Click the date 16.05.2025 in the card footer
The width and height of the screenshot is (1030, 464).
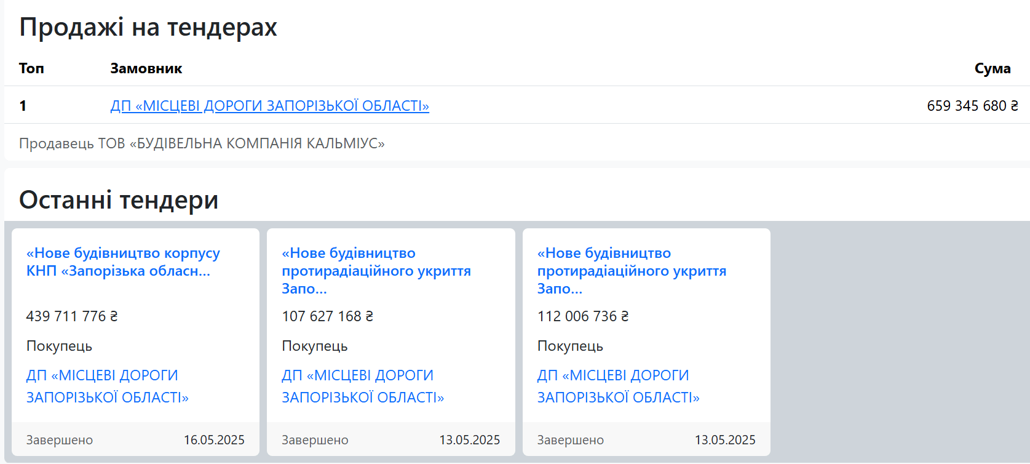pyautogui.click(x=214, y=440)
